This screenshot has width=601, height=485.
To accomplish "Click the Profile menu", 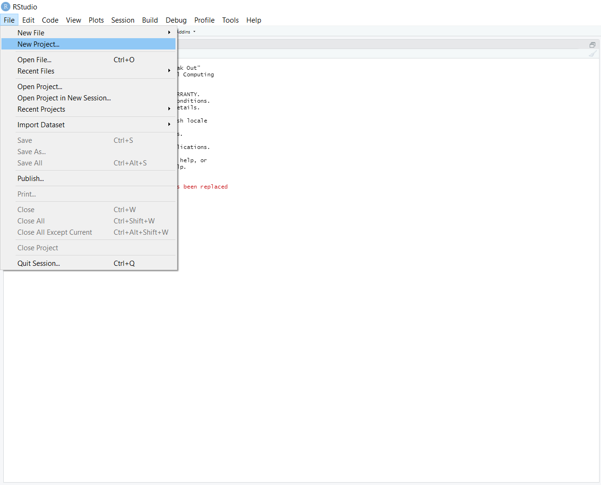I will coord(204,20).
